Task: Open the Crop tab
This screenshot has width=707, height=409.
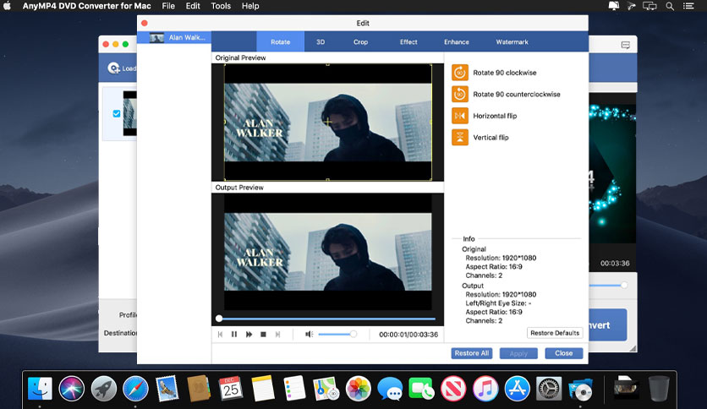Action: coord(361,42)
